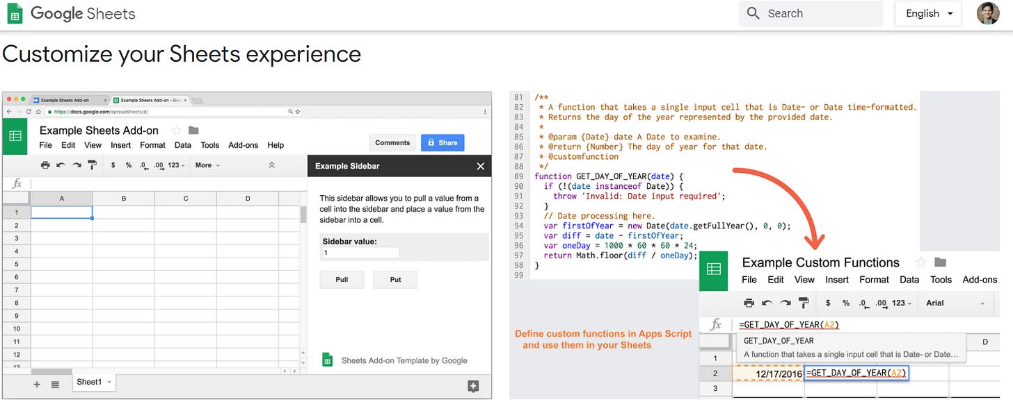
Task: Open File menu in Example Sheets Add-on
Action: 45,145
